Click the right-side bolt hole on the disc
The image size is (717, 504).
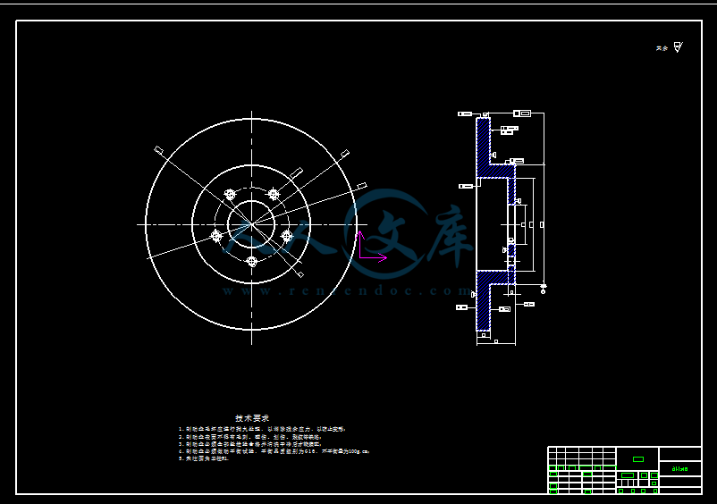click(x=287, y=235)
